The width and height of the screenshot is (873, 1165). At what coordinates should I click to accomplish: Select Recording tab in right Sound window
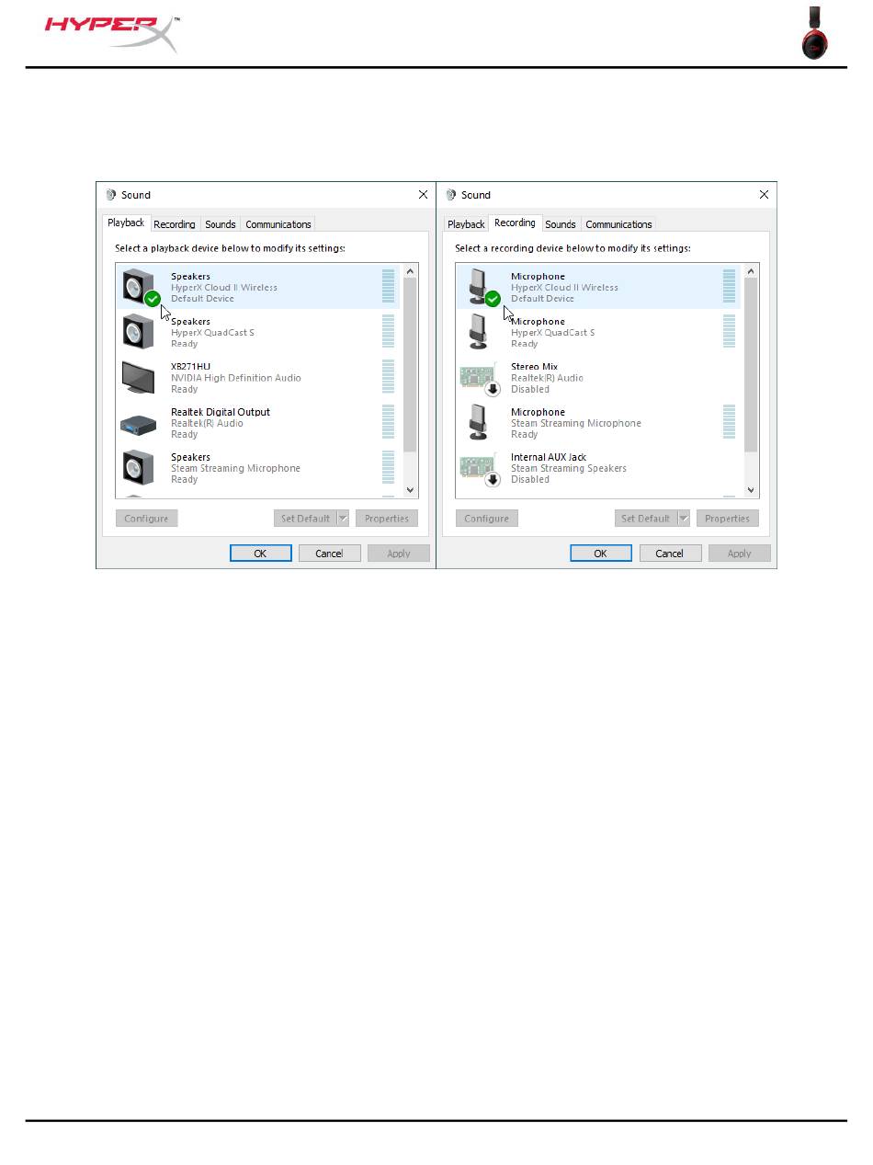coord(515,223)
